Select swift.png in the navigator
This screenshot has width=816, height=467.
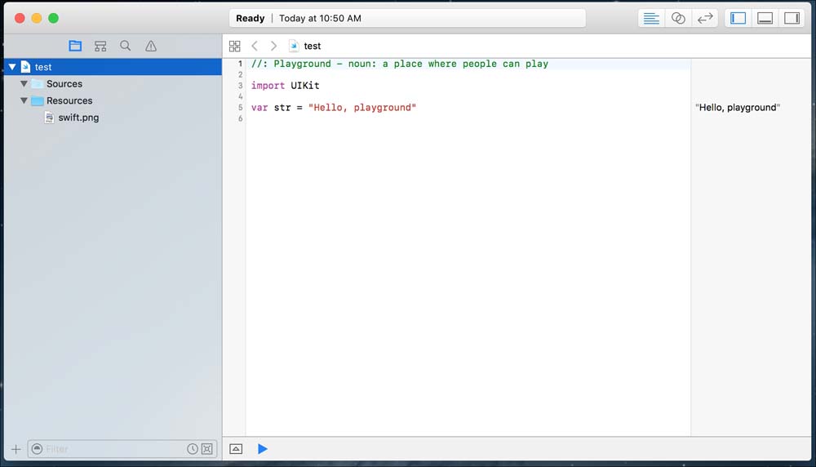point(78,118)
